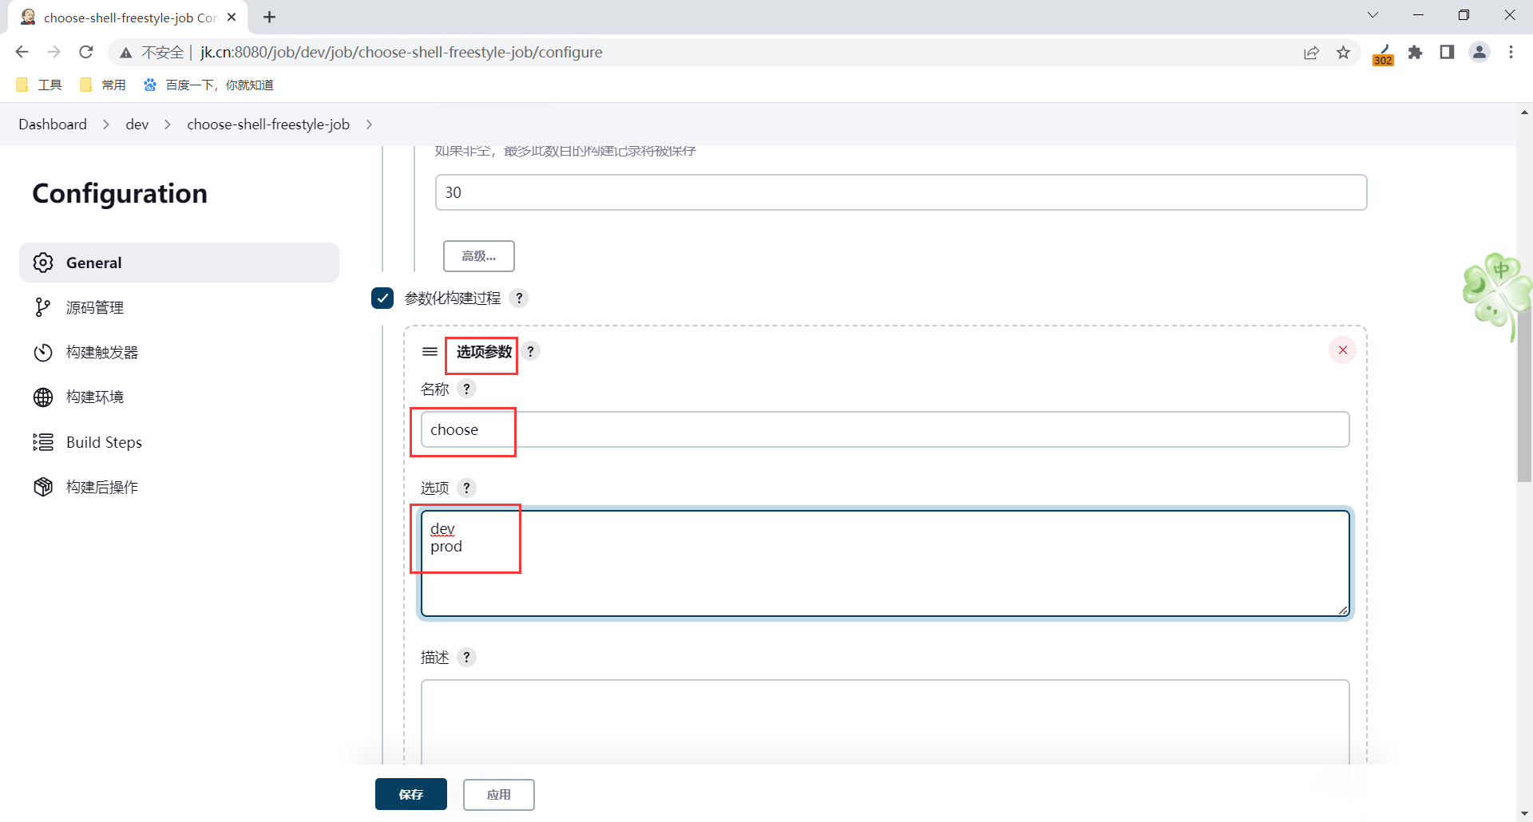1533x822 pixels.
Task: Click the 描述 description textarea
Action: click(x=885, y=722)
